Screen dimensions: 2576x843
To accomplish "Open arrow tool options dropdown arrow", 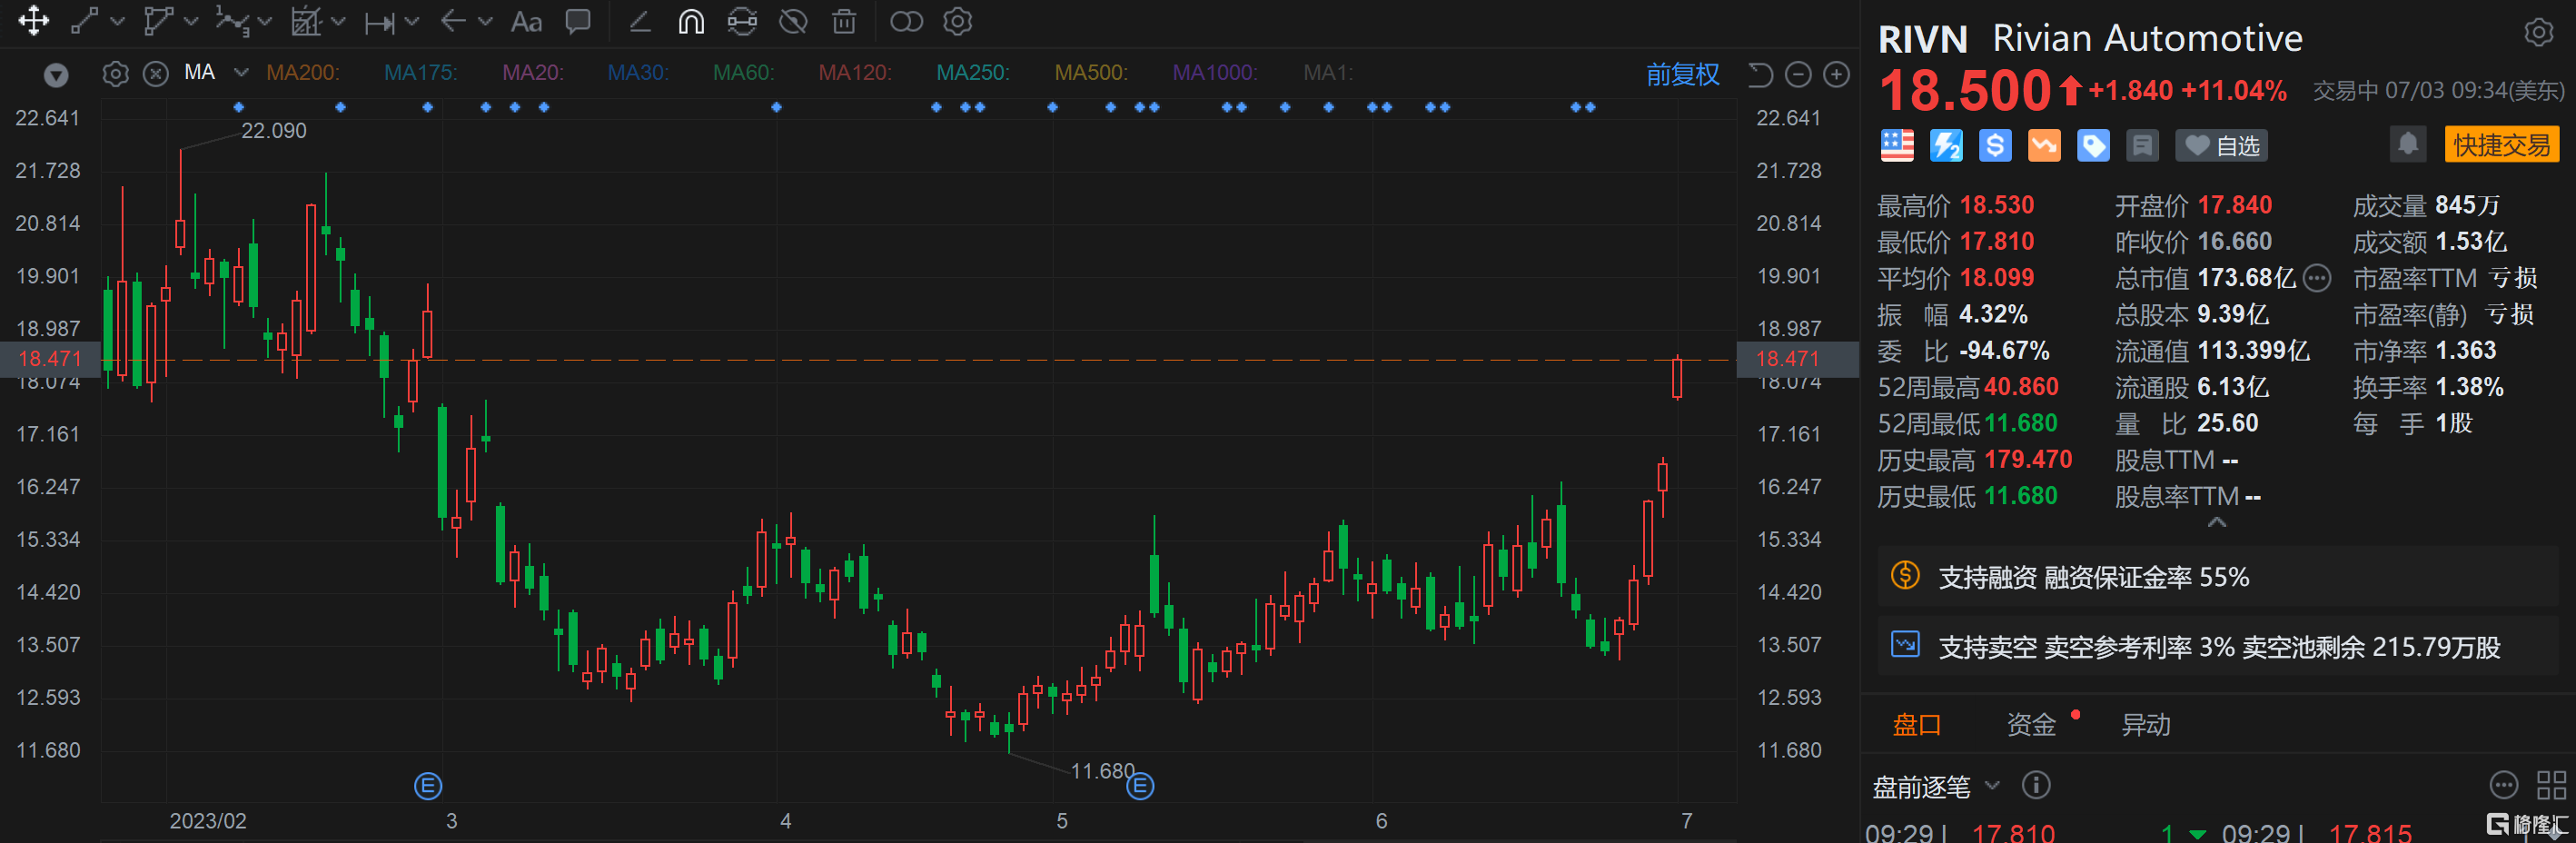I will tap(486, 21).
